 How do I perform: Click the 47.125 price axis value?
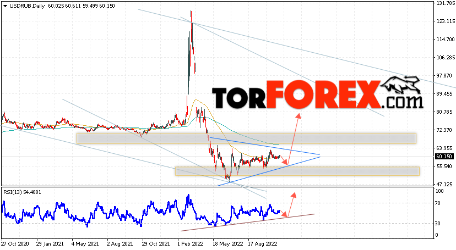pos(444,185)
